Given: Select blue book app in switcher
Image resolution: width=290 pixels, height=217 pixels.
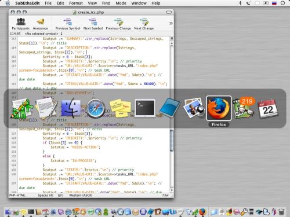Looking at the screenshot, I should point(169,108).
